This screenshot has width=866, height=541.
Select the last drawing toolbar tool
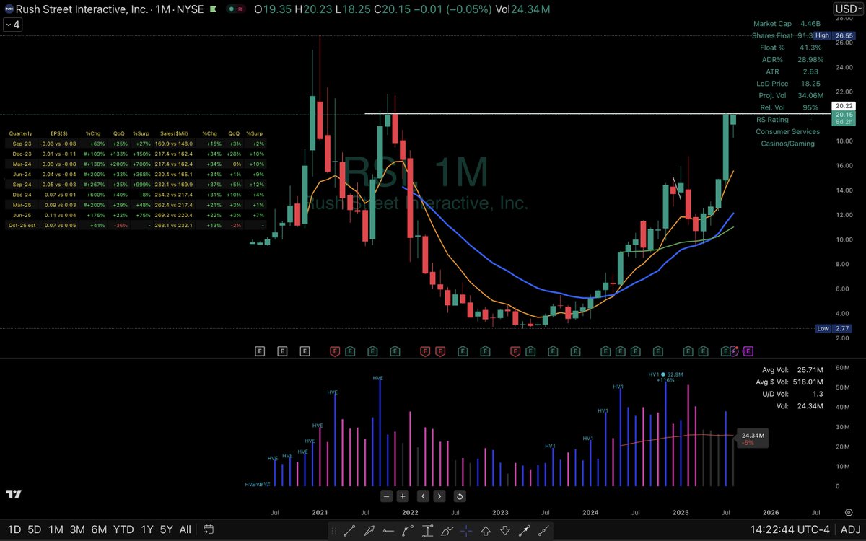(x=545, y=529)
